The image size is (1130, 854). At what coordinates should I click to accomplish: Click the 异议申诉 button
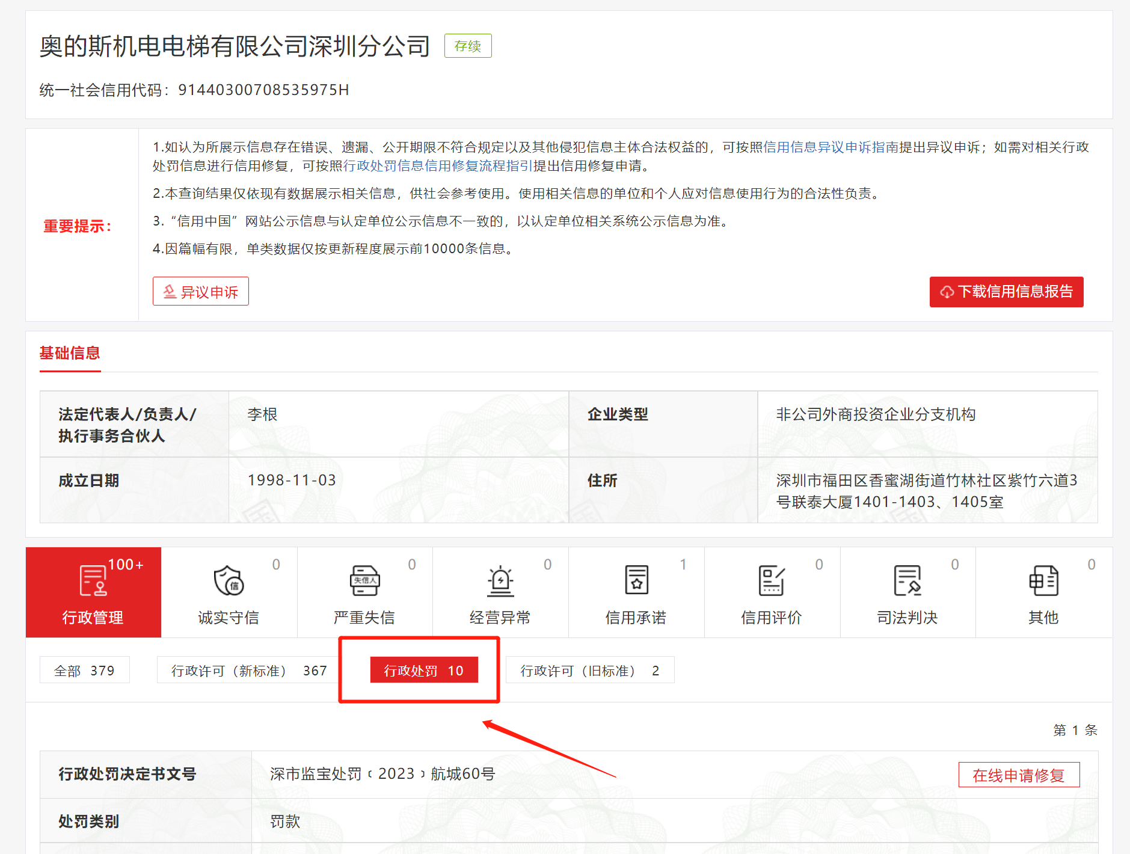pos(201,292)
